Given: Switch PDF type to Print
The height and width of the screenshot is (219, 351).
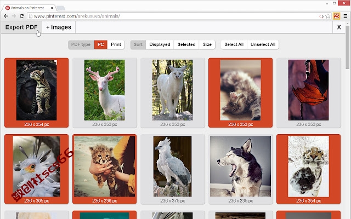Looking at the screenshot, I should pos(116,44).
